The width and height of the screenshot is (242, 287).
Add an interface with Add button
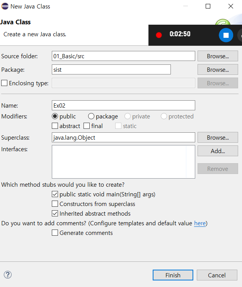(218, 151)
